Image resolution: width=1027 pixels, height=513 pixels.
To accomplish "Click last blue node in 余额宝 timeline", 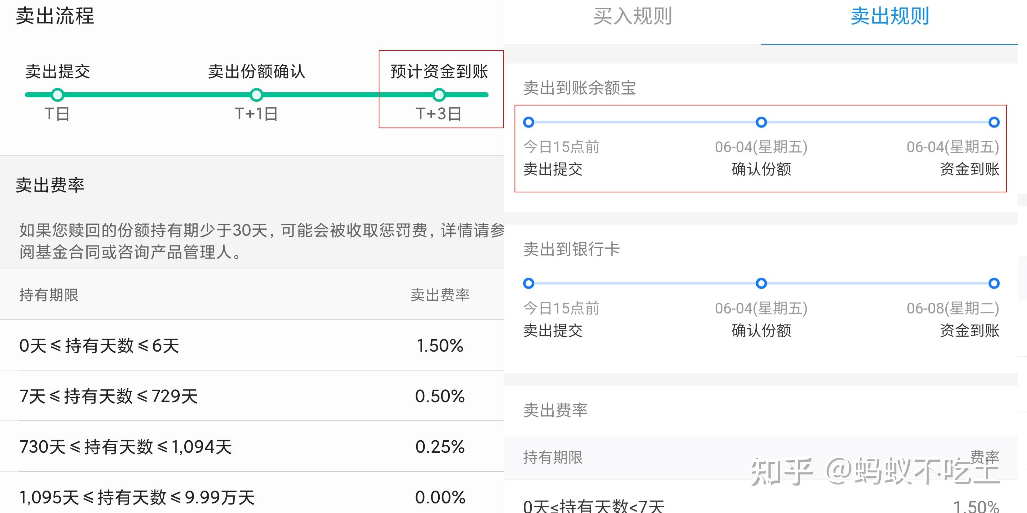I will 994,122.
